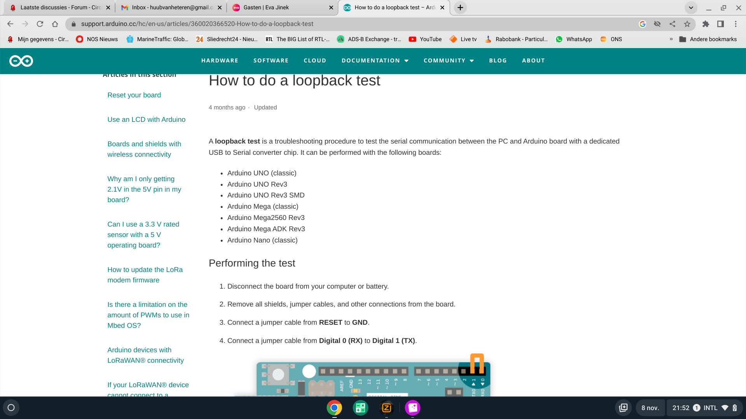Open BLOG in the site menu
Image resolution: width=746 pixels, height=419 pixels.
point(498,61)
